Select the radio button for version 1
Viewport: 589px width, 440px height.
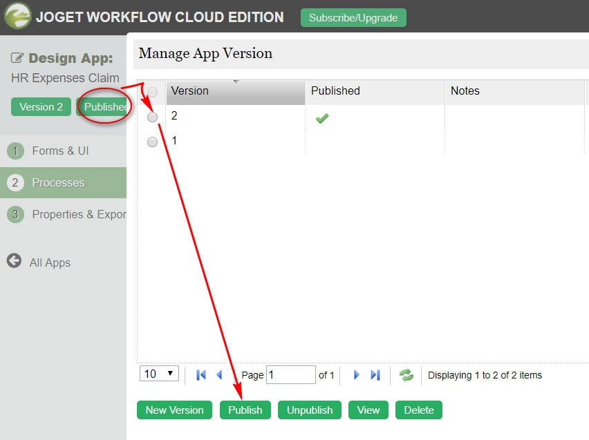[152, 142]
